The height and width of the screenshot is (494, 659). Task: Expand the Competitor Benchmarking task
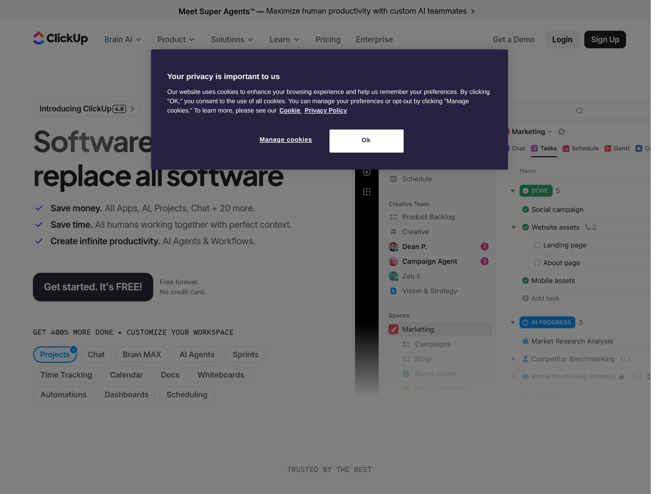click(x=513, y=359)
